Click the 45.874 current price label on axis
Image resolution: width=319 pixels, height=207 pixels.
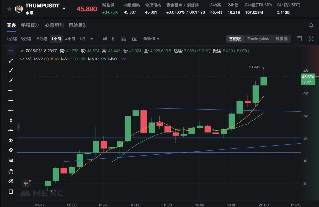(x=308, y=79)
